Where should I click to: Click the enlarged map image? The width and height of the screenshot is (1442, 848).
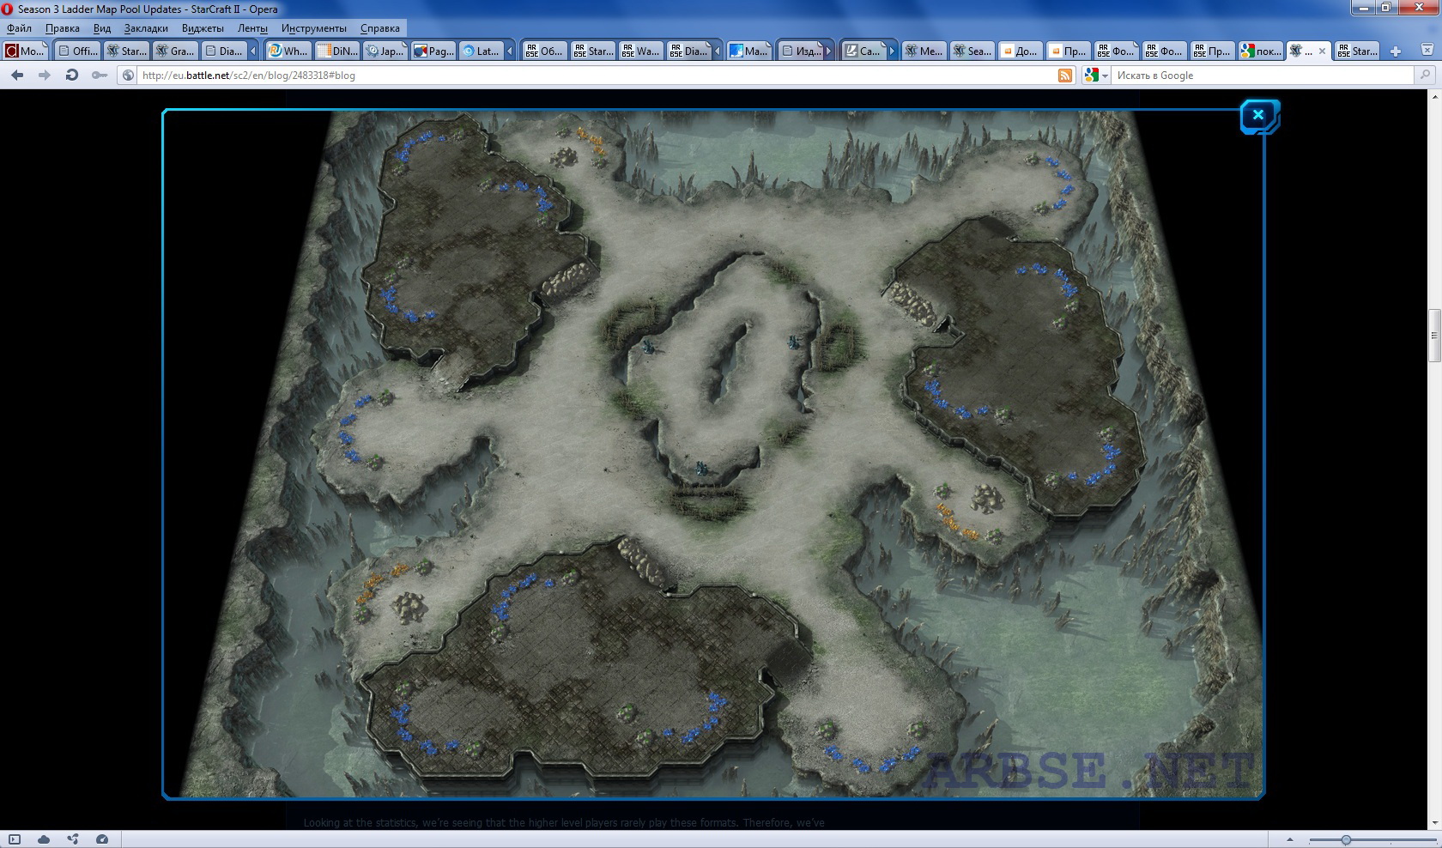pyautogui.click(x=713, y=453)
